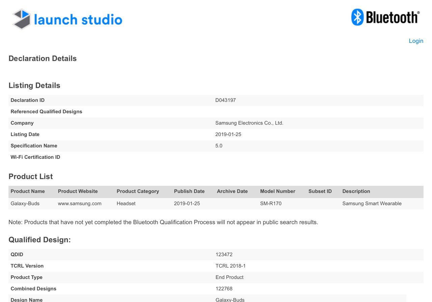Click the TCRL Version label

(27, 266)
